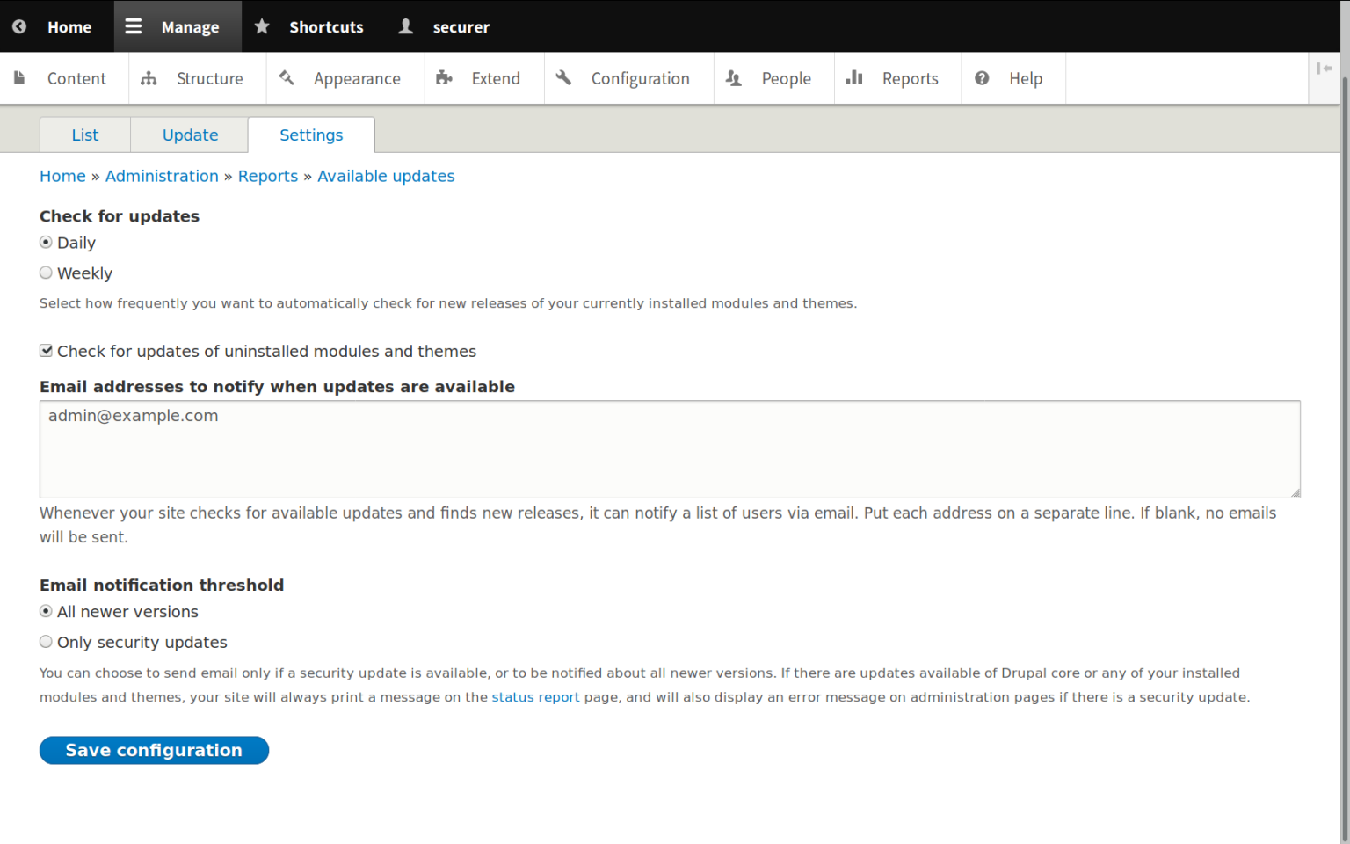Select the People user-group icon
This screenshot has height=844, width=1350.
pyautogui.click(x=734, y=77)
